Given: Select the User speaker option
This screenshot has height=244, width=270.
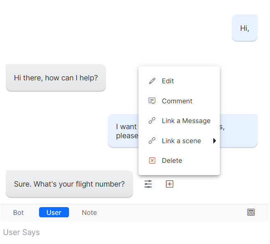Looking at the screenshot, I should (54, 212).
